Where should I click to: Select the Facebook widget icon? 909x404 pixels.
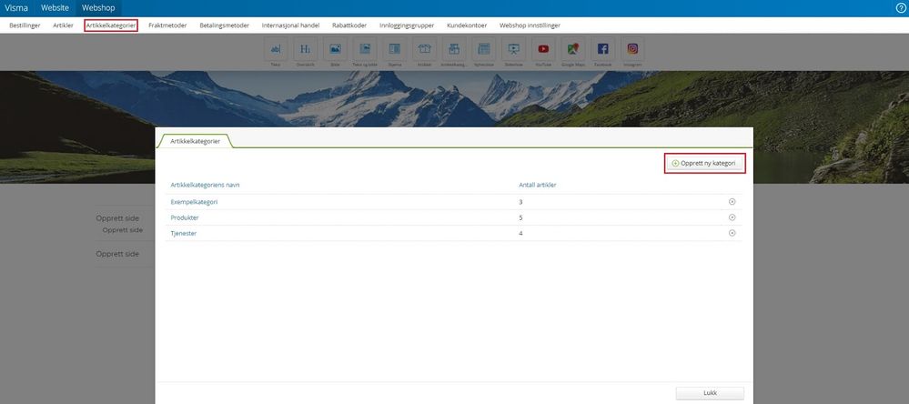click(x=603, y=49)
